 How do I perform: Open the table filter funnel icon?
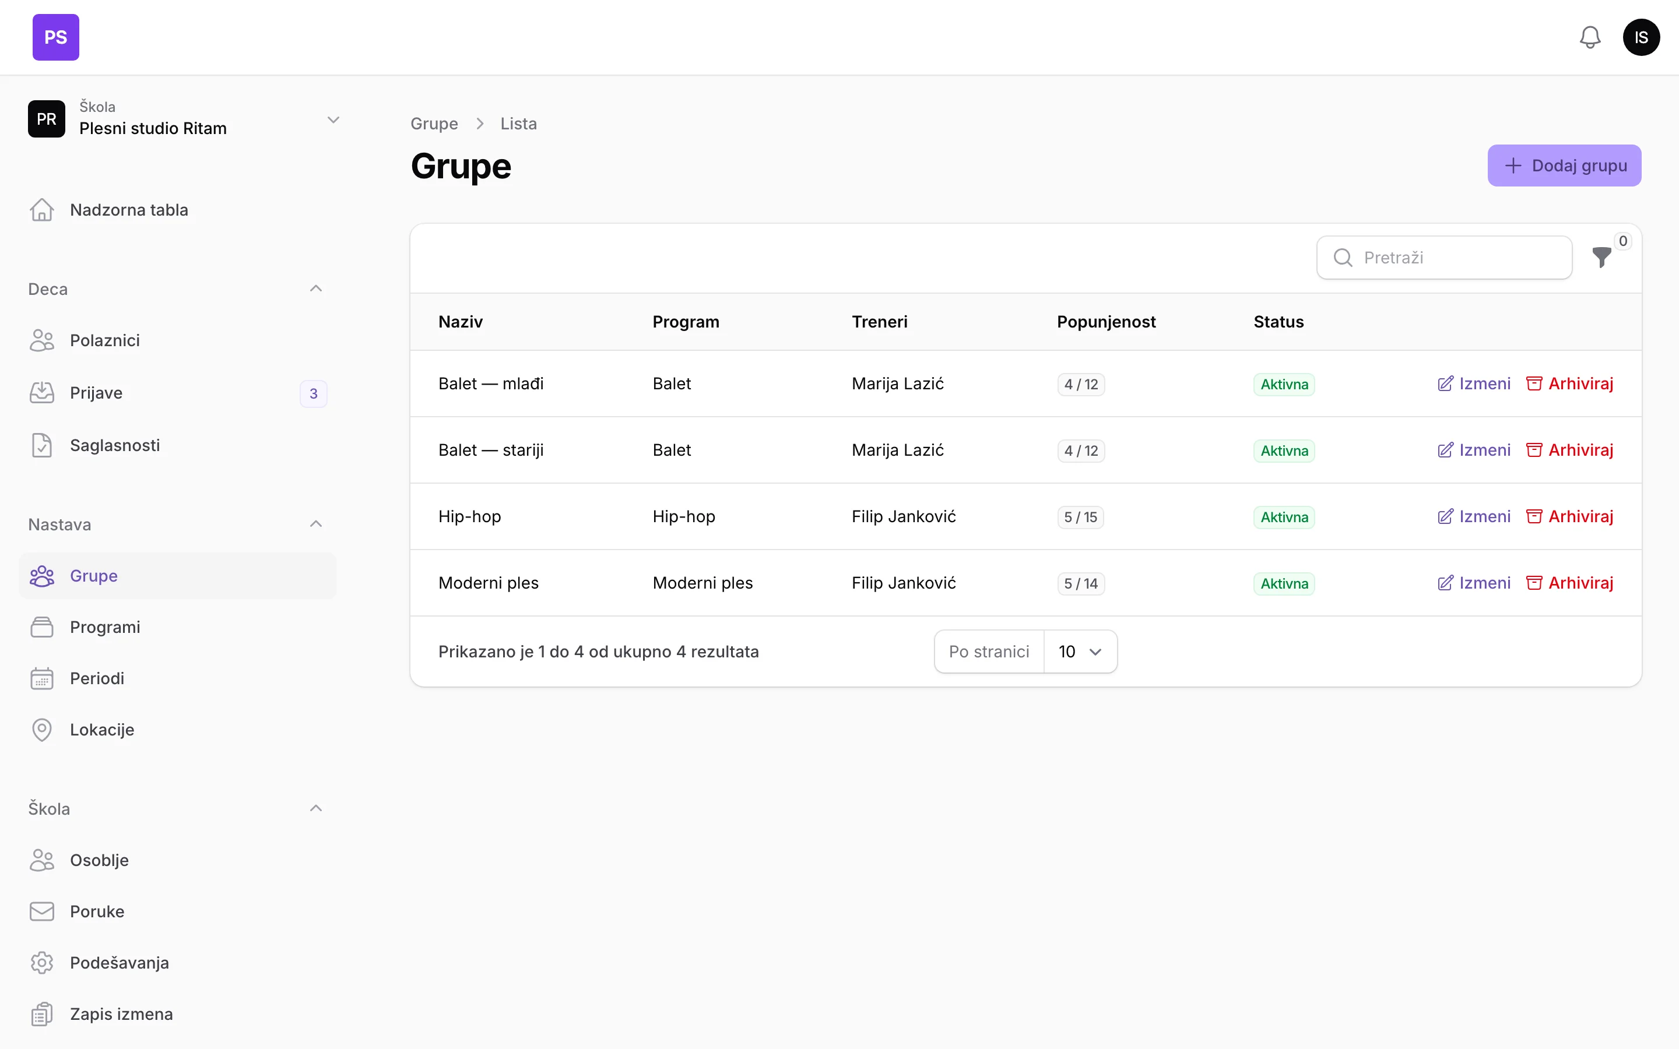click(x=1601, y=258)
